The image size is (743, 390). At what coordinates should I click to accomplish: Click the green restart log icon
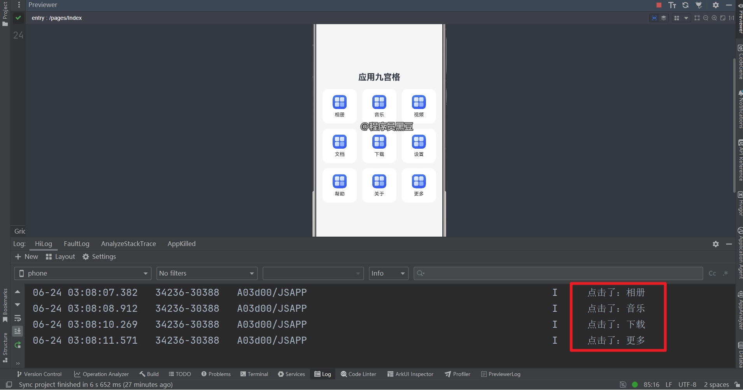point(18,345)
